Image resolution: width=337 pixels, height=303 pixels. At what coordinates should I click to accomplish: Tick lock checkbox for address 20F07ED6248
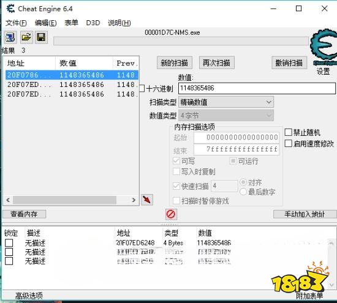9,243
